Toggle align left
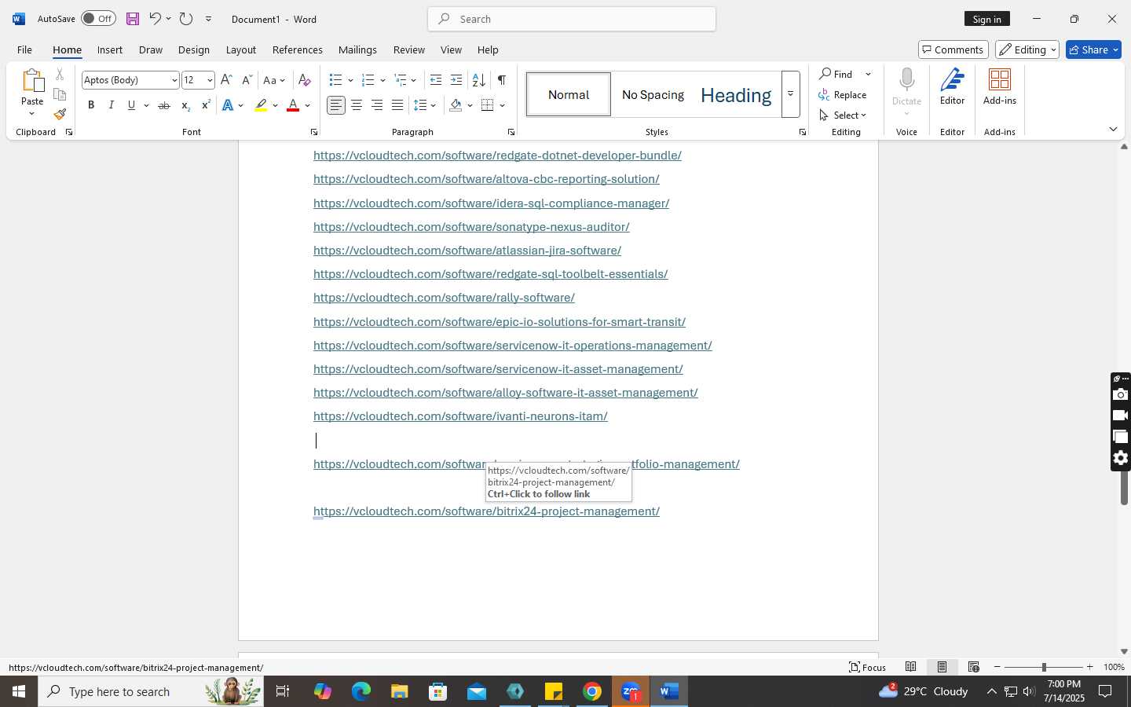Screen dimensions: 1131x707 336,105
